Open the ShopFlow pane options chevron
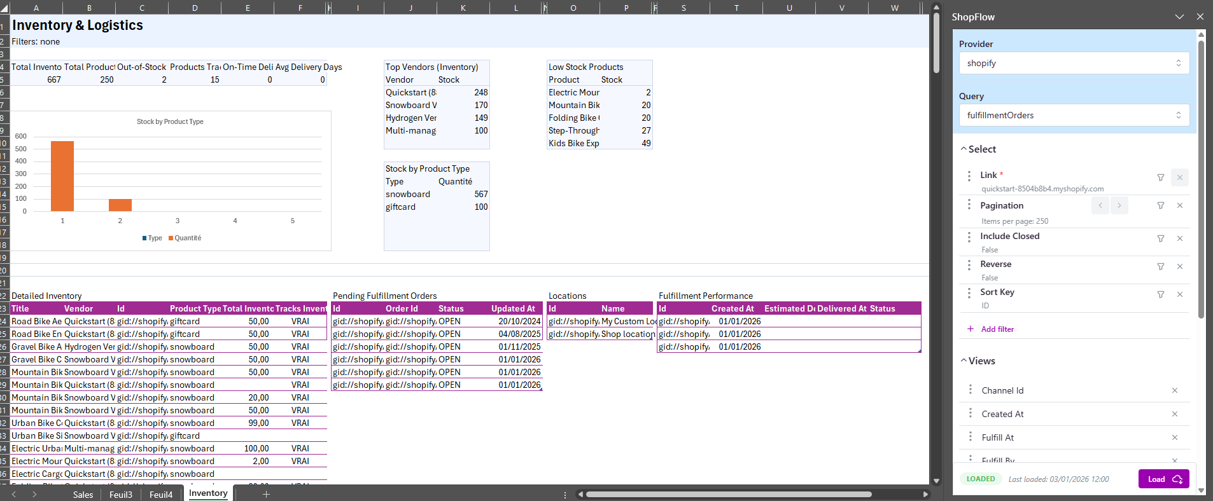Image resolution: width=1213 pixels, height=501 pixels. (1179, 17)
